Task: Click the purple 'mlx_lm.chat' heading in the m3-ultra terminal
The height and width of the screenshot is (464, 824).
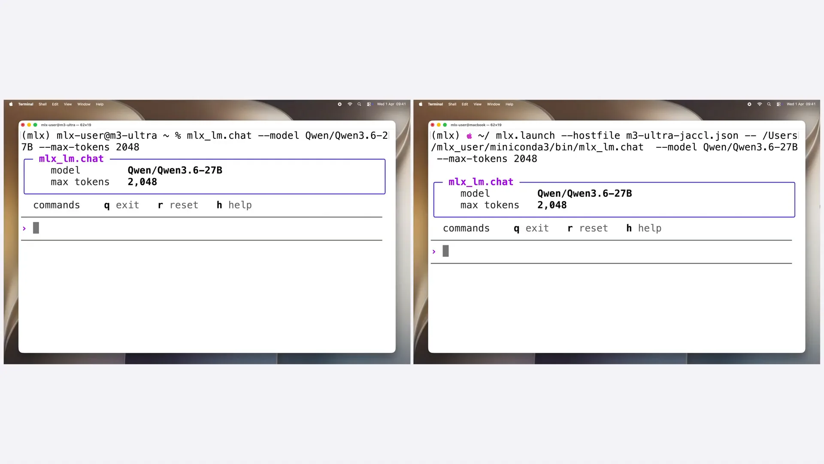Action: [x=71, y=159]
